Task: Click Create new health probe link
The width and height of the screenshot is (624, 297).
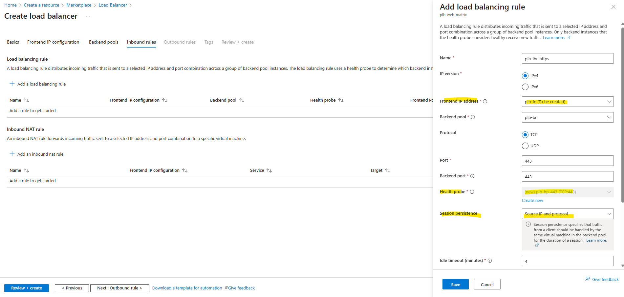Action: [532, 201]
